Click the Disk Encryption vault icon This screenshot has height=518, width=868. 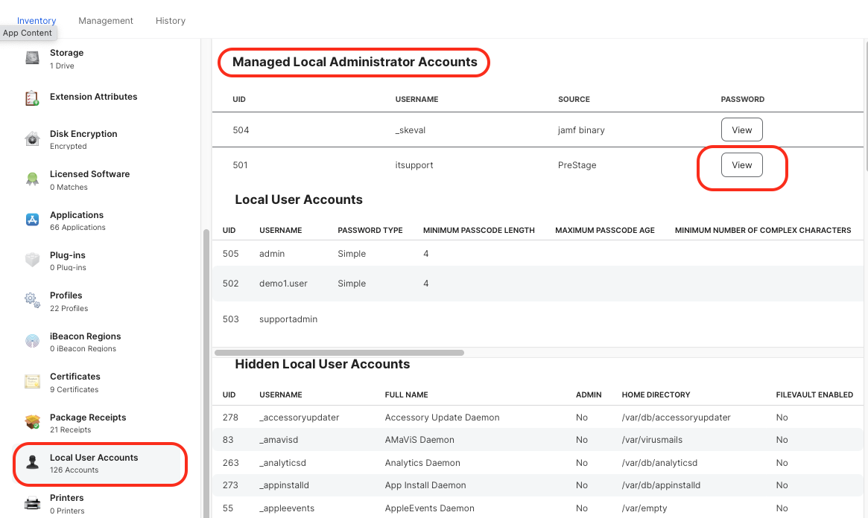[x=32, y=138]
